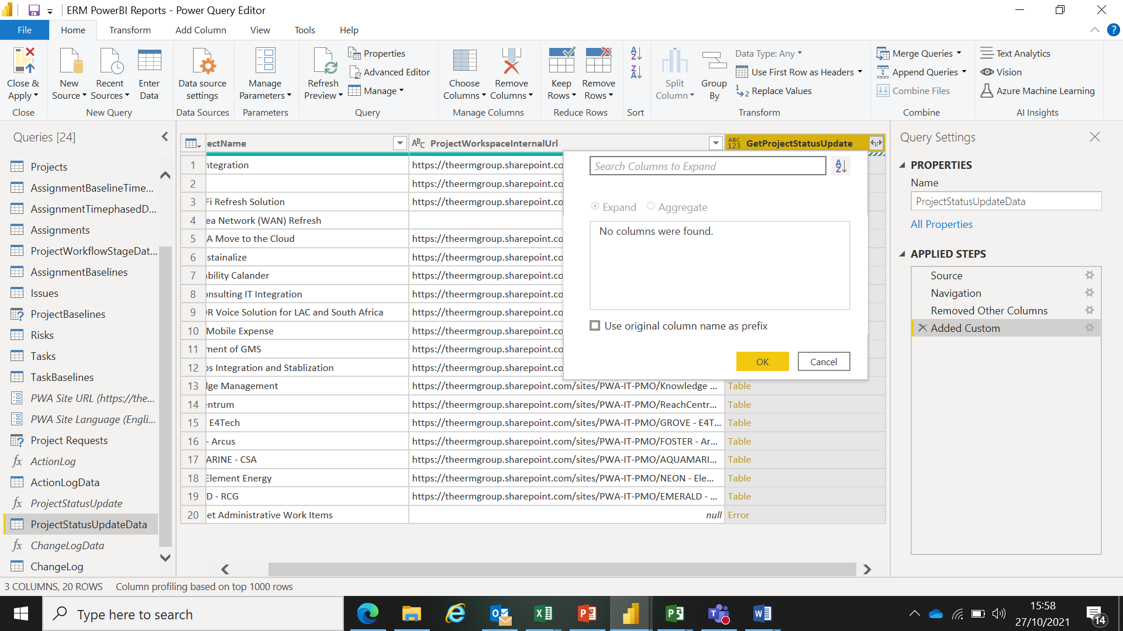1123x631 pixels.
Task: Click the Search Columns to Expand field
Action: (x=708, y=166)
